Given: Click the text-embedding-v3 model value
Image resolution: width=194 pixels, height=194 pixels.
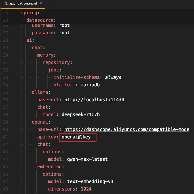Looking at the screenshot, I should [x=90, y=182].
